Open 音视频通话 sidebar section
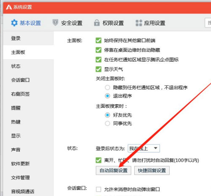The image size is (211, 196). (x=28, y=191)
